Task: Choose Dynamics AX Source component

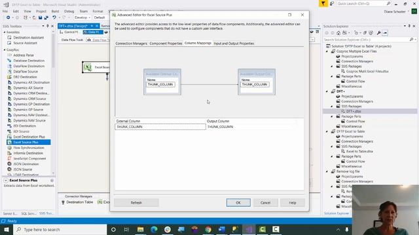Action: pyautogui.click(x=28, y=87)
